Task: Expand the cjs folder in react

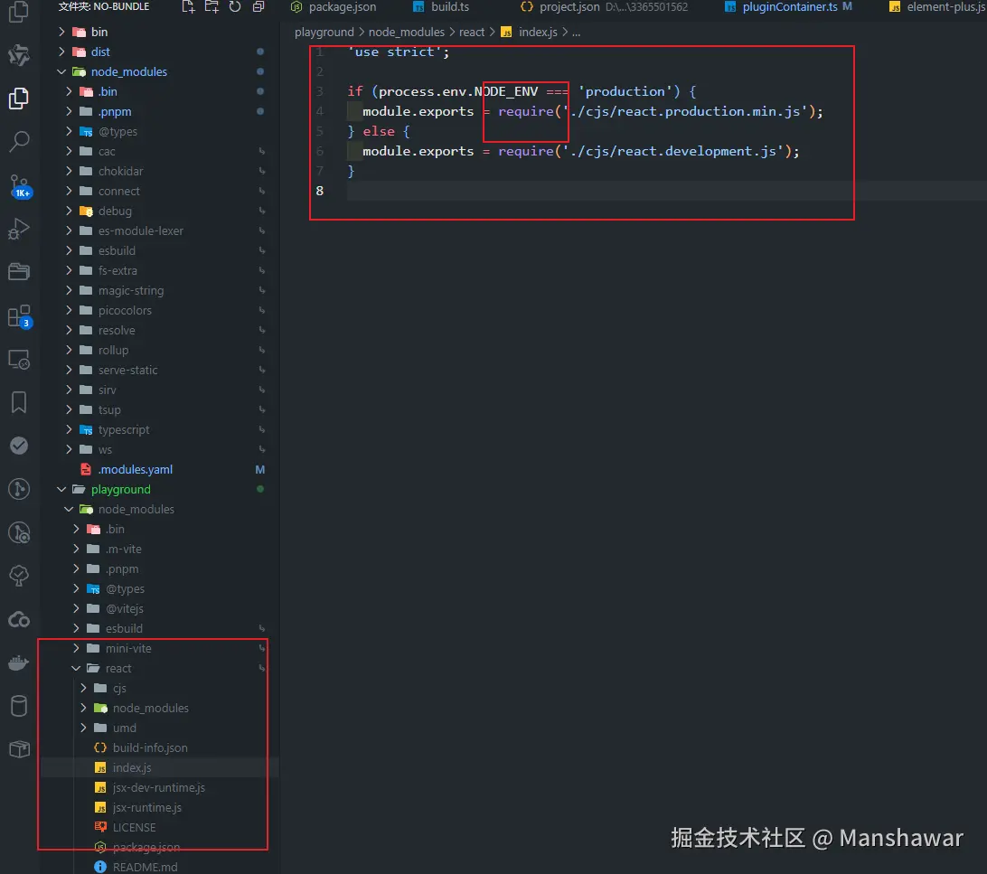Action: [x=160, y=689]
